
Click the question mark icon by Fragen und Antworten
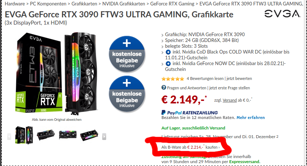click(x=164, y=88)
